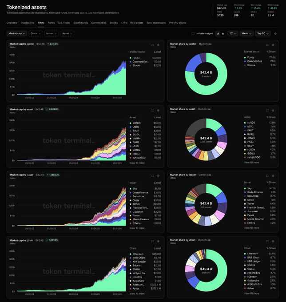Image resolution: width=286 pixels, height=302 pixels.
Task: Switch to the Overview tab
Action: click(12, 23)
